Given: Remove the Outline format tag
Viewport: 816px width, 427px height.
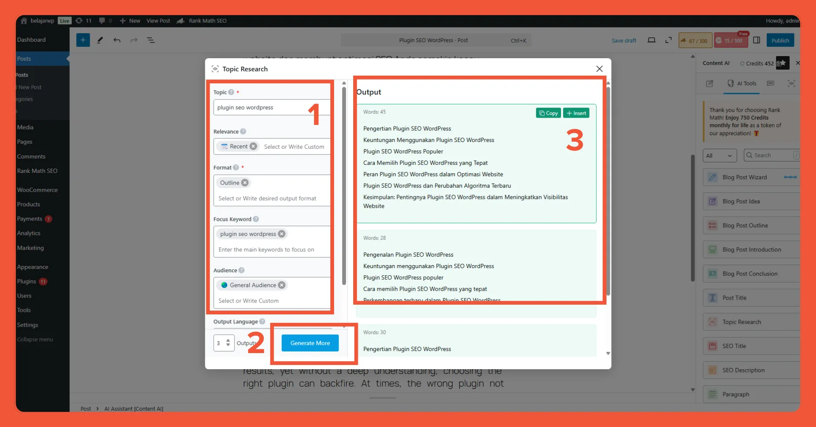Looking at the screenshot, I should 245,183.
